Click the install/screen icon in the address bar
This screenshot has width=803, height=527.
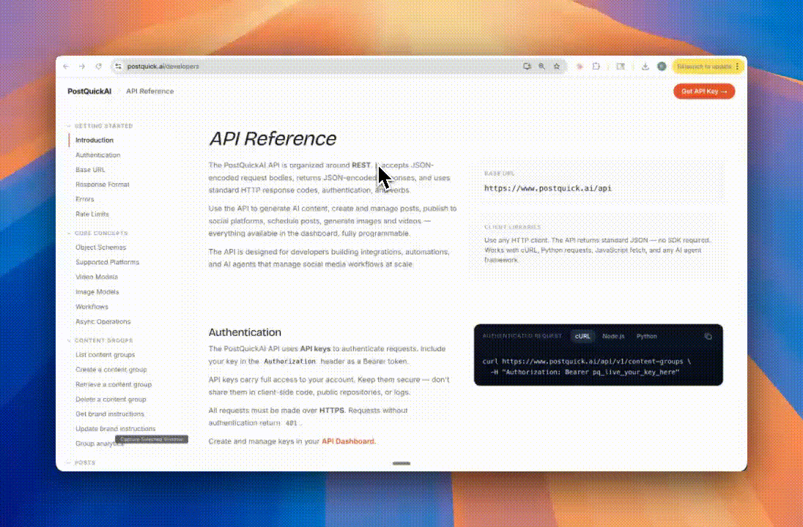click(527, 67)
